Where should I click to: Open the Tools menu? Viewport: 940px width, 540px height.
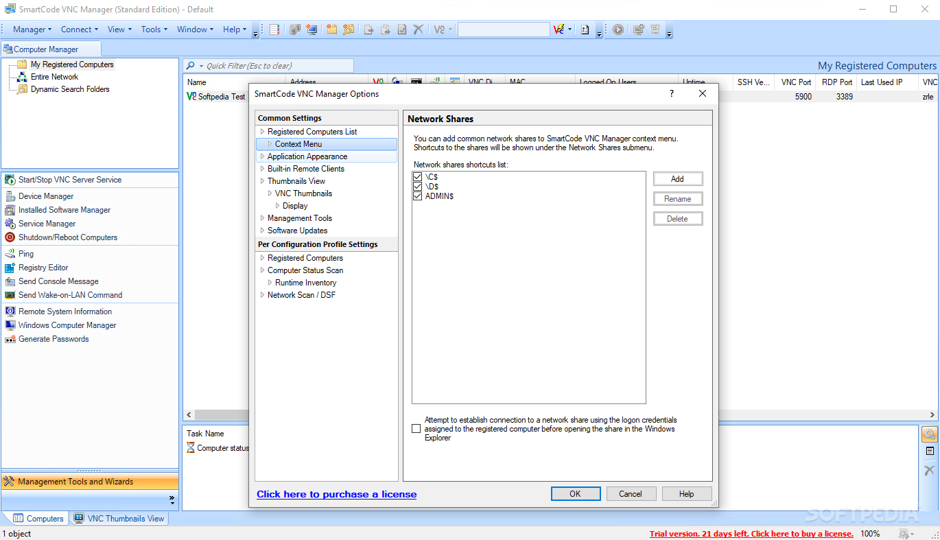pos(154,30)
